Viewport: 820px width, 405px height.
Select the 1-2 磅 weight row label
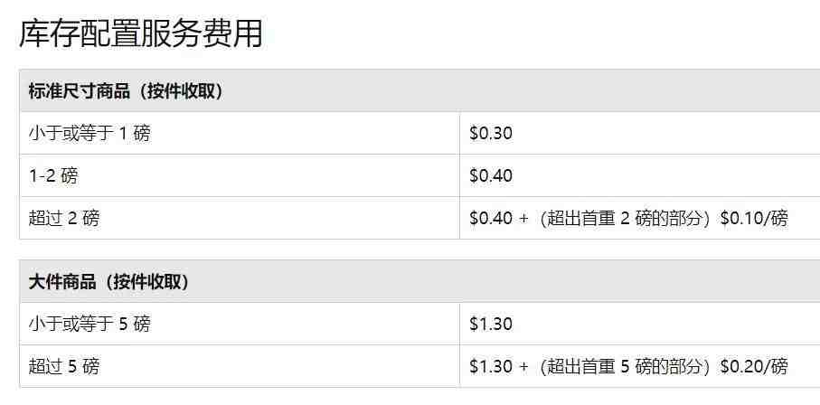tap(52, 175)
